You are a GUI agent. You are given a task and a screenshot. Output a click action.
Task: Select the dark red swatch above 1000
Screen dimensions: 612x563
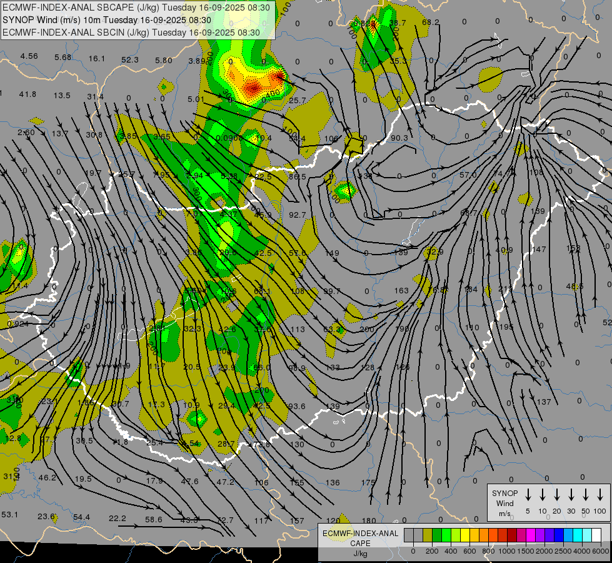tap(512, 535)
